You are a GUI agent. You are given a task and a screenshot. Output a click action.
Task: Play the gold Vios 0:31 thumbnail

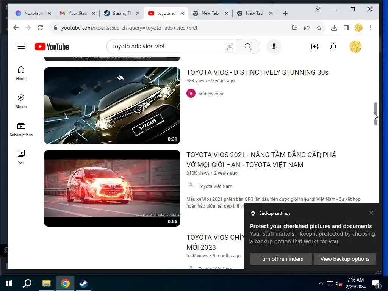[x=112, y=106]
